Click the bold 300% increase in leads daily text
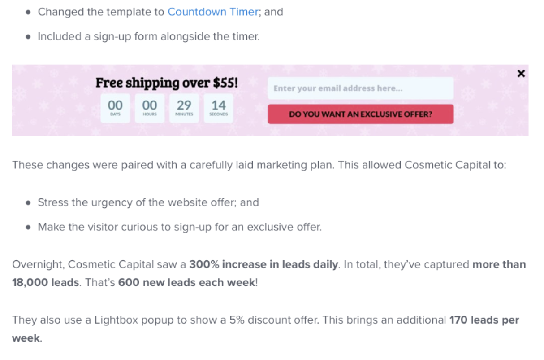This screenshot has width=544, height=360. point(263,264)
